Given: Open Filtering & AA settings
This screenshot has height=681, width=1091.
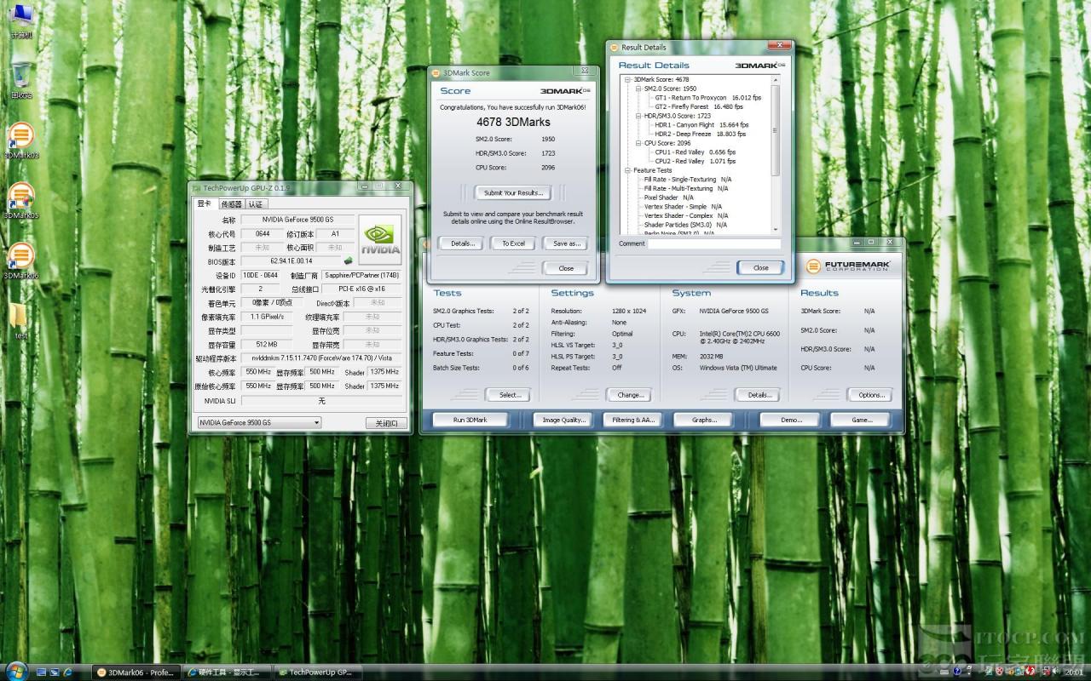Looking at the screenshot, I should tap(633, 420).
